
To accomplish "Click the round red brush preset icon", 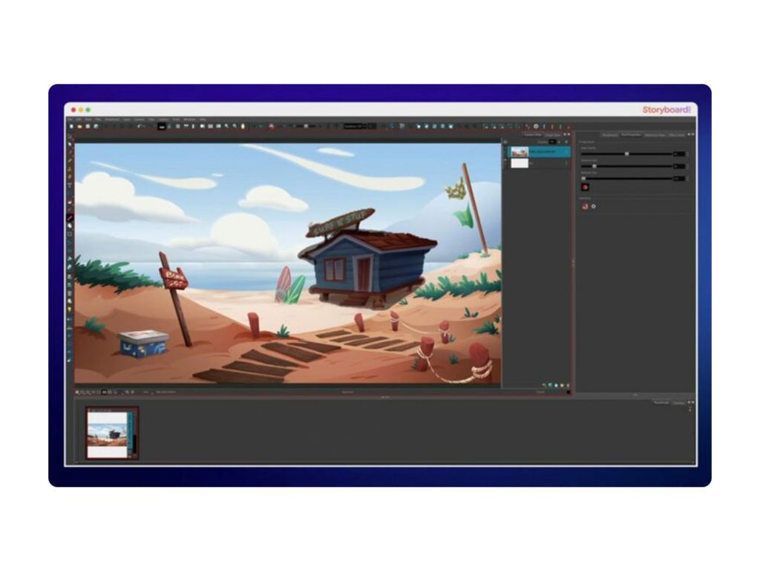I will tap(585, 187).
